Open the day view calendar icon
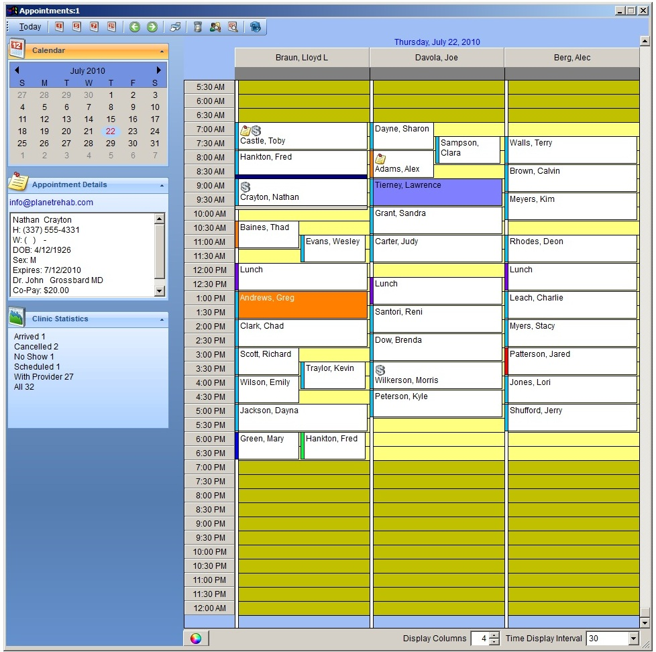Image resolution: width=656 pixels, height=652 pixels. [59, 27]
